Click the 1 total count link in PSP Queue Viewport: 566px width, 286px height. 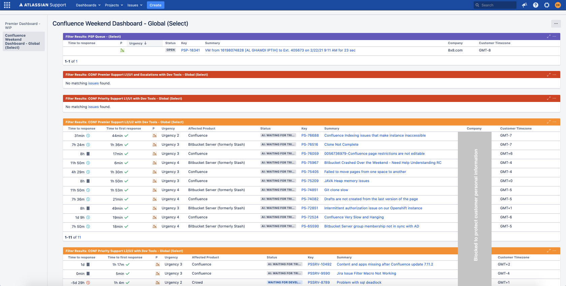coord(76,61)
